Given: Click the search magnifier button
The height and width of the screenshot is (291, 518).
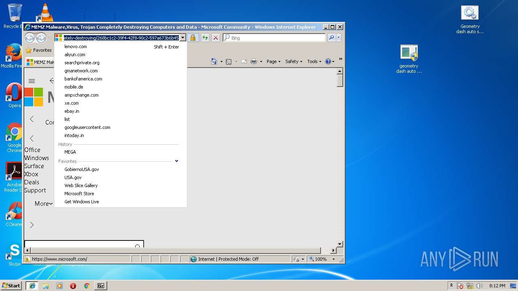Looking at the screenshot, I should (331, 38).
